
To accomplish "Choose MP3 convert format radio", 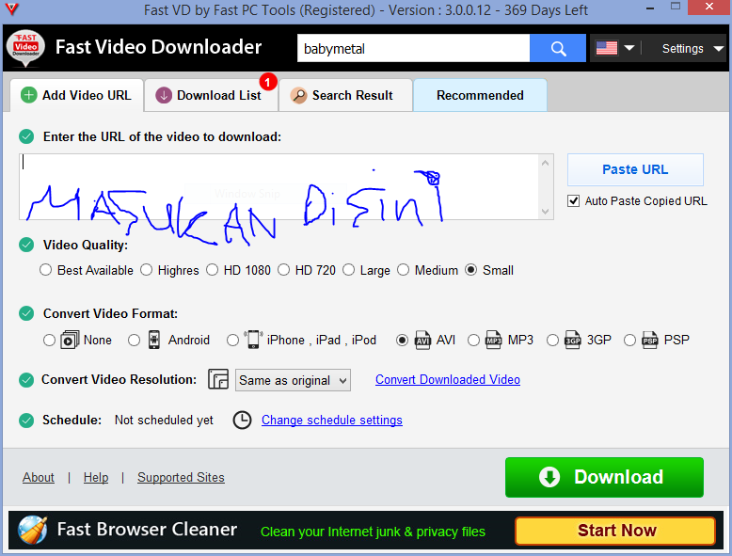I will pyautogui.click(x=473, y=341).
